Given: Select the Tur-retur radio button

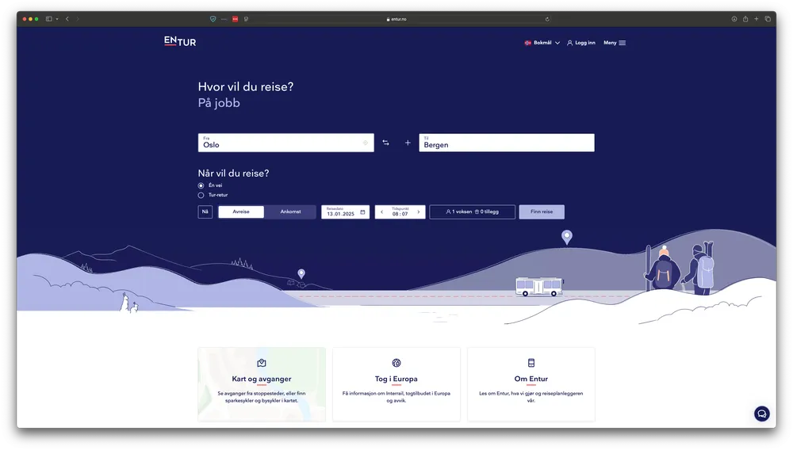Looking at the screenshot, I should [x=201, y=195].
